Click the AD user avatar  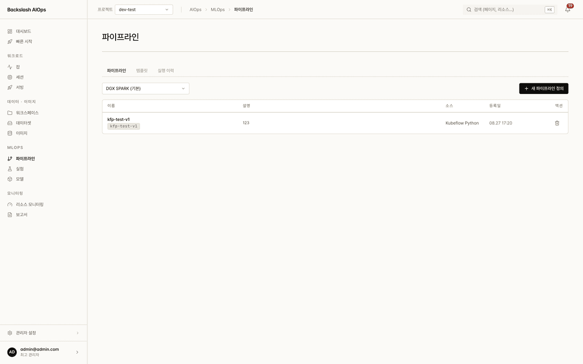12,352
